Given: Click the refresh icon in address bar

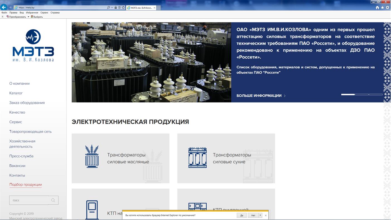Looking at the screenshot, I should [123, 8].
